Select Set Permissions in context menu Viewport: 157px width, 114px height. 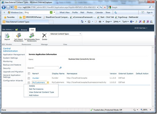[x=36, y=89]
